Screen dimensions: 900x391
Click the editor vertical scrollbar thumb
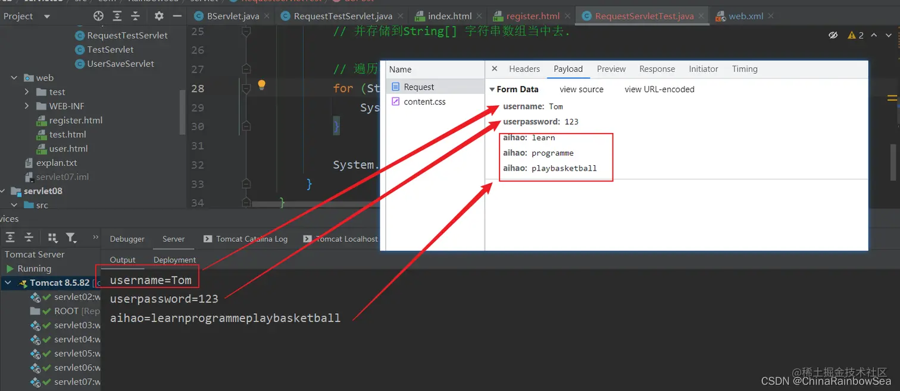pyautogui.click(x=892, y=162)
